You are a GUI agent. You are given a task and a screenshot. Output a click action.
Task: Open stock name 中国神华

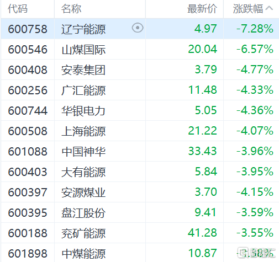83,152
